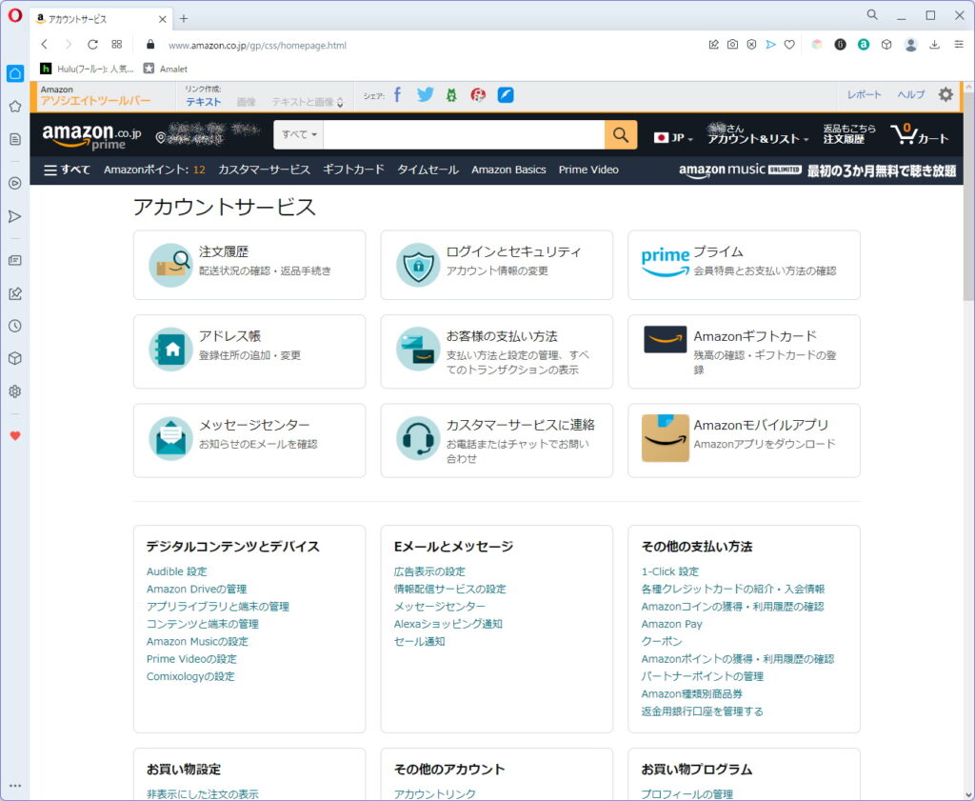The height and width of the screenshot is (801, 975).
Task: Open bookmarks star in Opera sidebar
Action: [15, 107]
